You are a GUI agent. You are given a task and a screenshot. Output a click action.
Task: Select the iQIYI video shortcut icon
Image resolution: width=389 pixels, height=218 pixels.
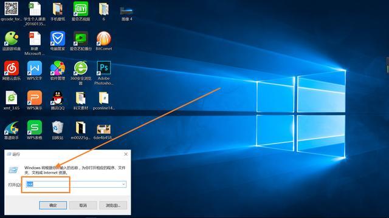(x=81, y=8)
